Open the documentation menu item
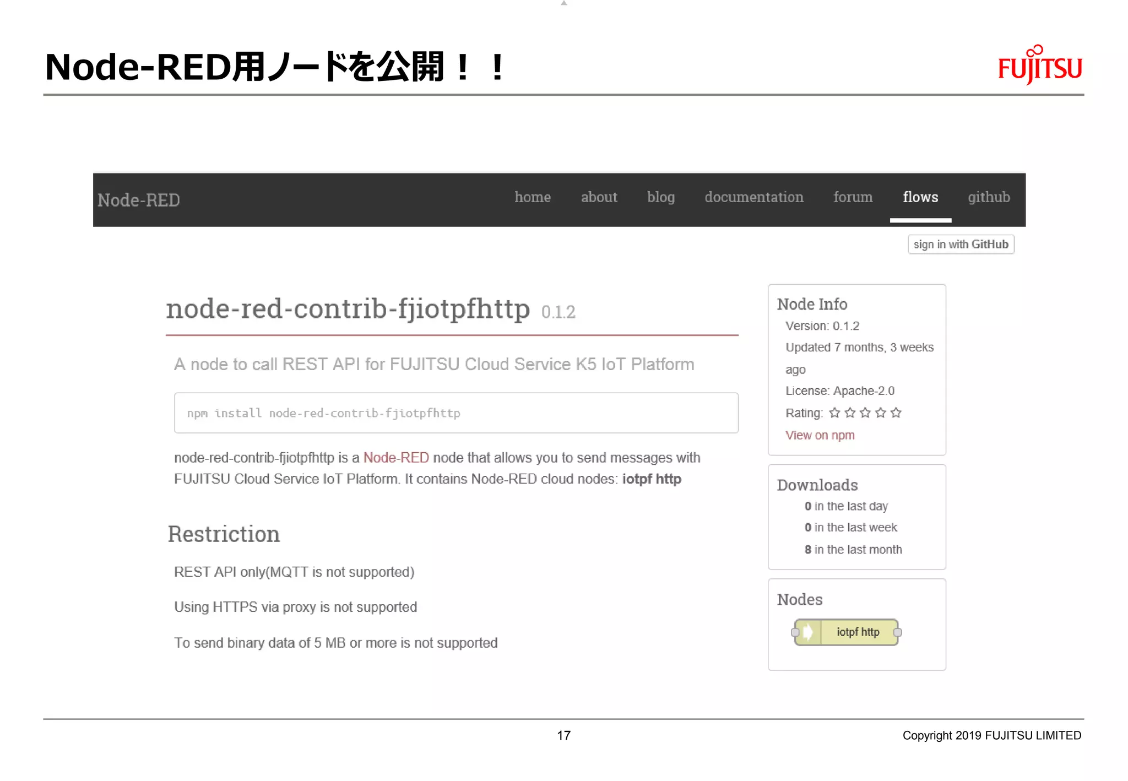 coord(754,197)
